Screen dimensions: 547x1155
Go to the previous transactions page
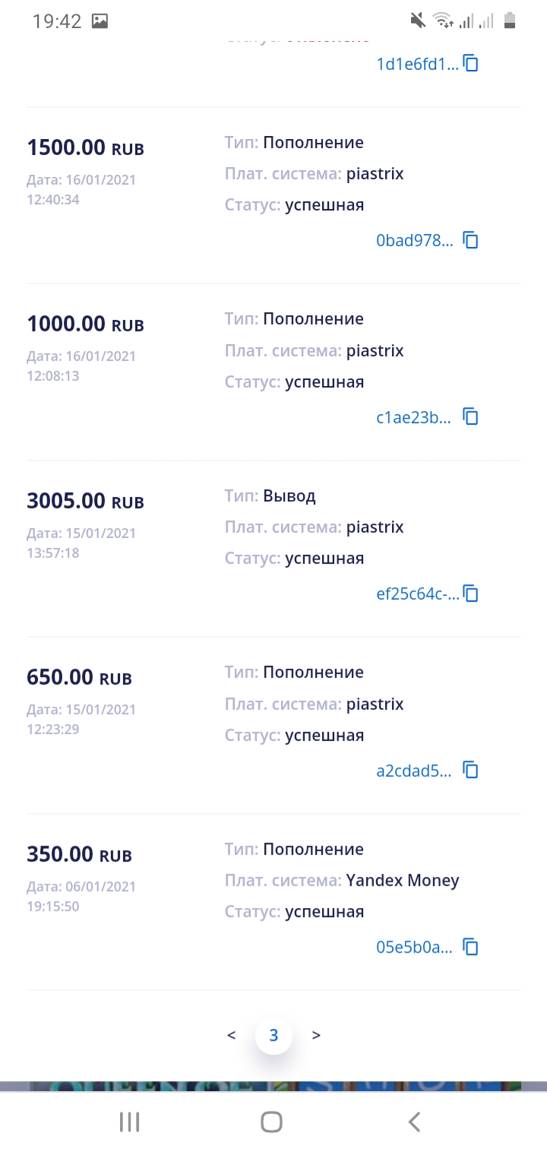tap(232, 1035)
